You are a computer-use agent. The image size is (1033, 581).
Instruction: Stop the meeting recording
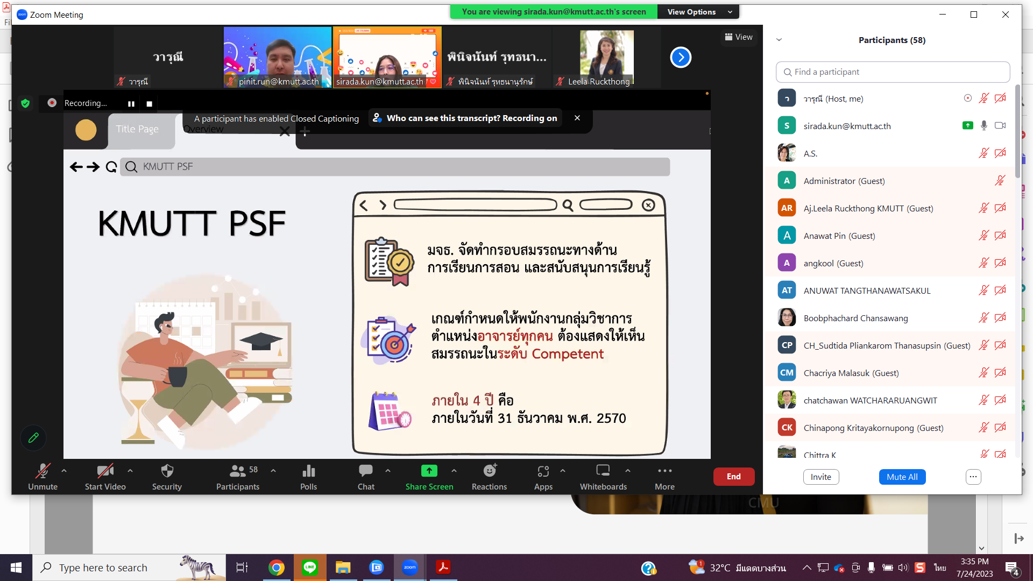(149, 103)
